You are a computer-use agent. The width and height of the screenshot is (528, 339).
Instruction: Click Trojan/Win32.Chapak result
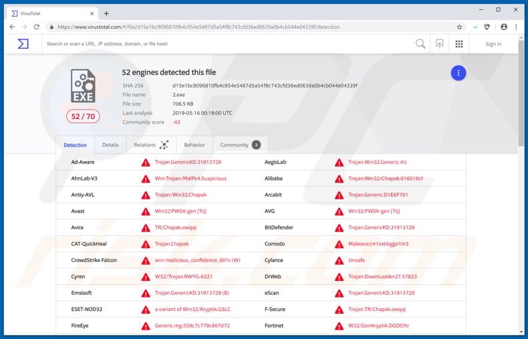point(180,195)
